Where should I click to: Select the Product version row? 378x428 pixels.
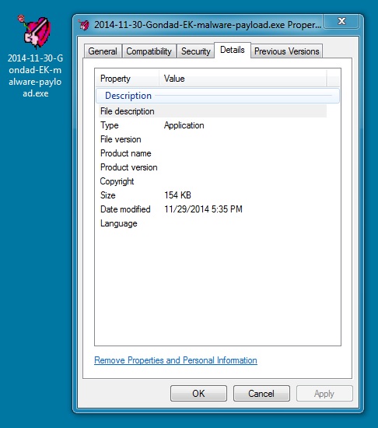(x=213, y=167)
